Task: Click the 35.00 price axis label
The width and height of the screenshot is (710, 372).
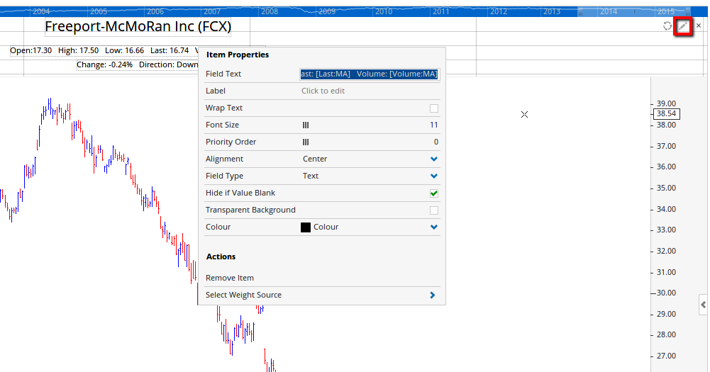Action: [666, 188]
